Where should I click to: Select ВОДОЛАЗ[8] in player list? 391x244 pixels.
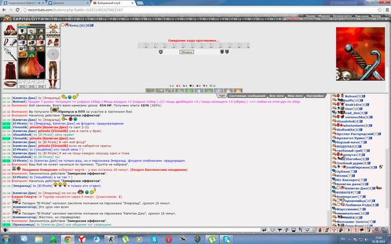click(348, 146)
